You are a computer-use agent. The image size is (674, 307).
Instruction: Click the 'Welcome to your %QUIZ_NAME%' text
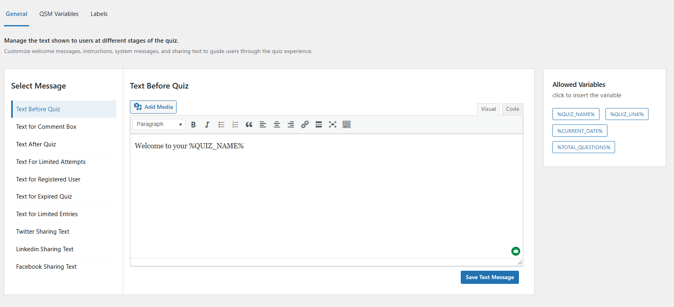(x=189, y=146)
